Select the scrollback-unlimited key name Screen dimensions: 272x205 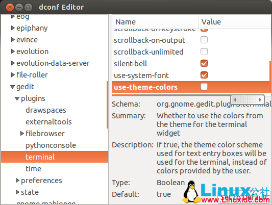click(149, 52)
